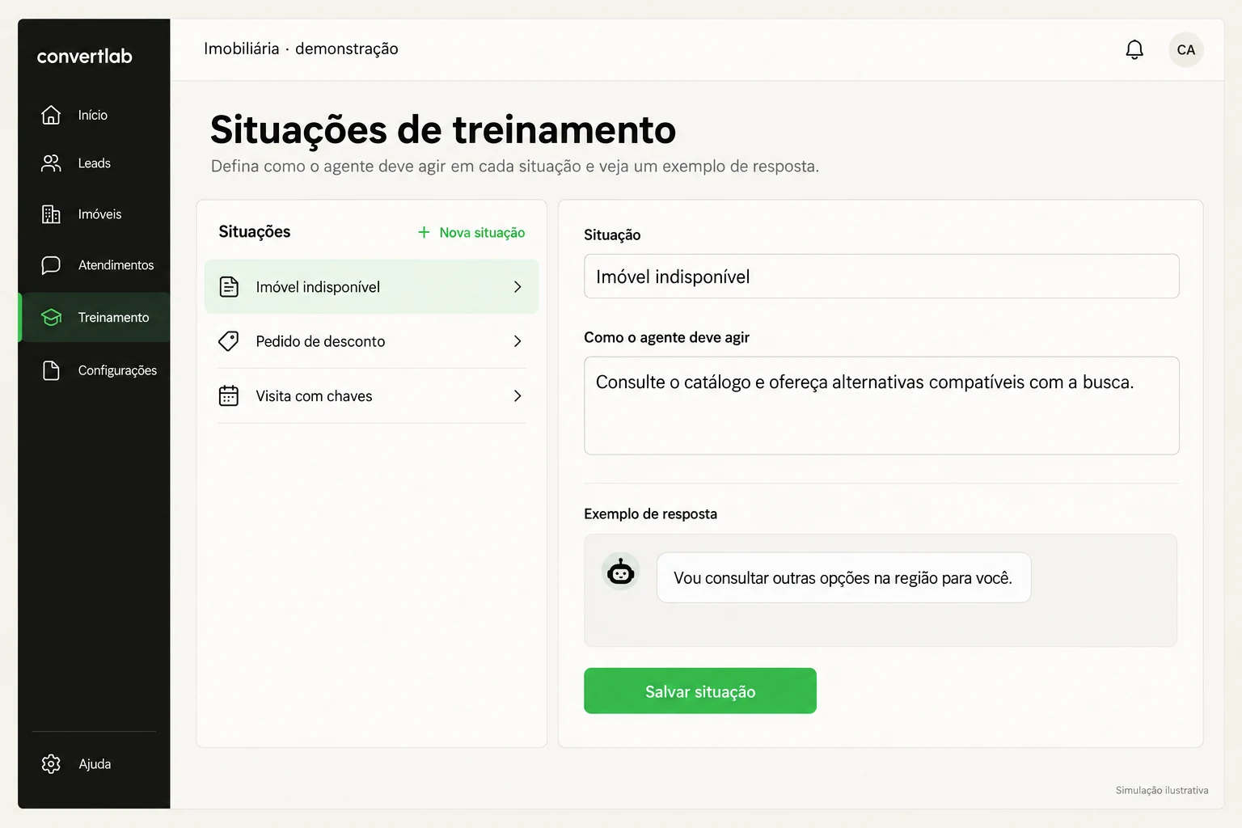Expand the Visita com chaves row chevron
Screen dimensions: 1242x828
coord(517,395)
